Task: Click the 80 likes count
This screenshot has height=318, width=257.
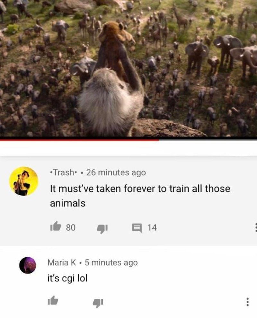Action: [x=71, y=227]
